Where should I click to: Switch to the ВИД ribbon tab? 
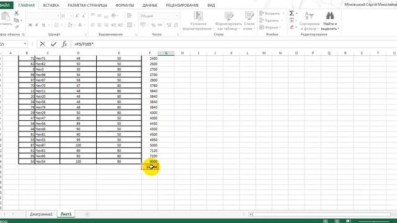click(211, 6)
